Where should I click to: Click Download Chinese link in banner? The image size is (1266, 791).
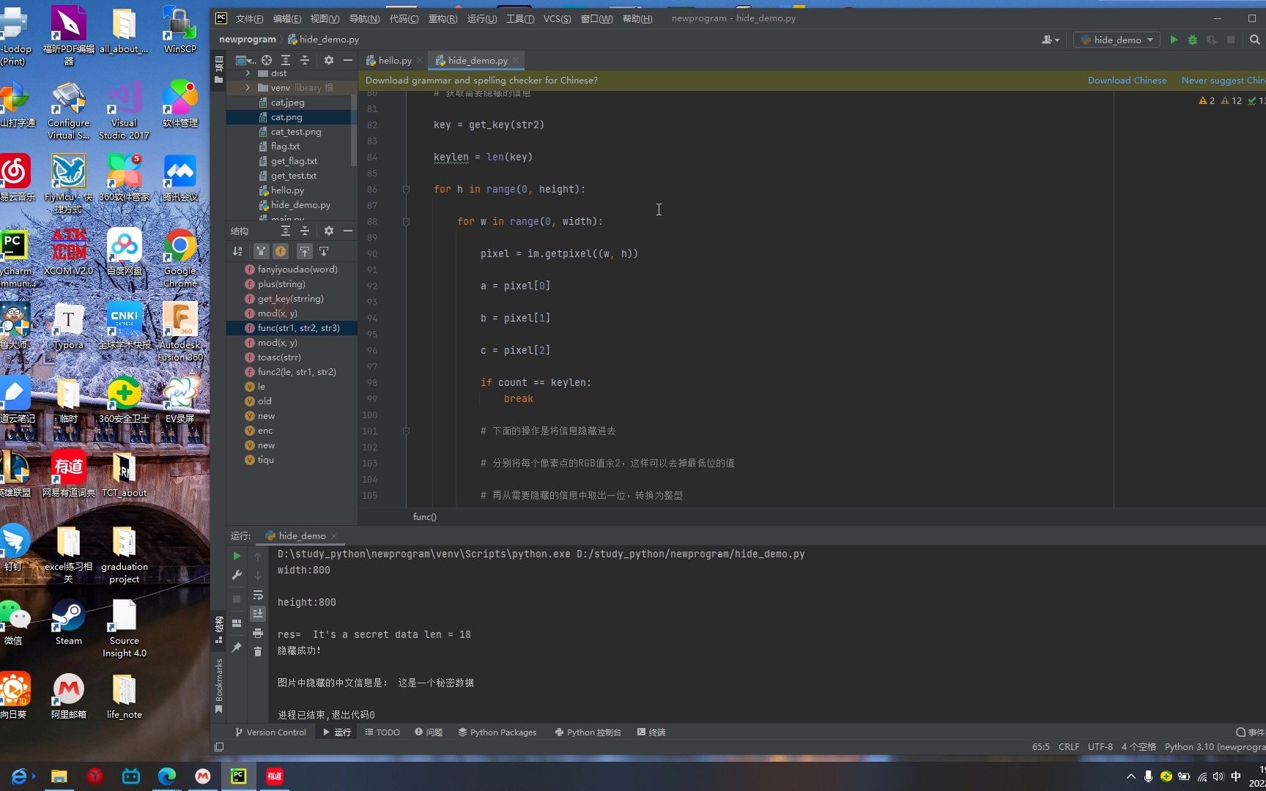tap(1127, 81)
